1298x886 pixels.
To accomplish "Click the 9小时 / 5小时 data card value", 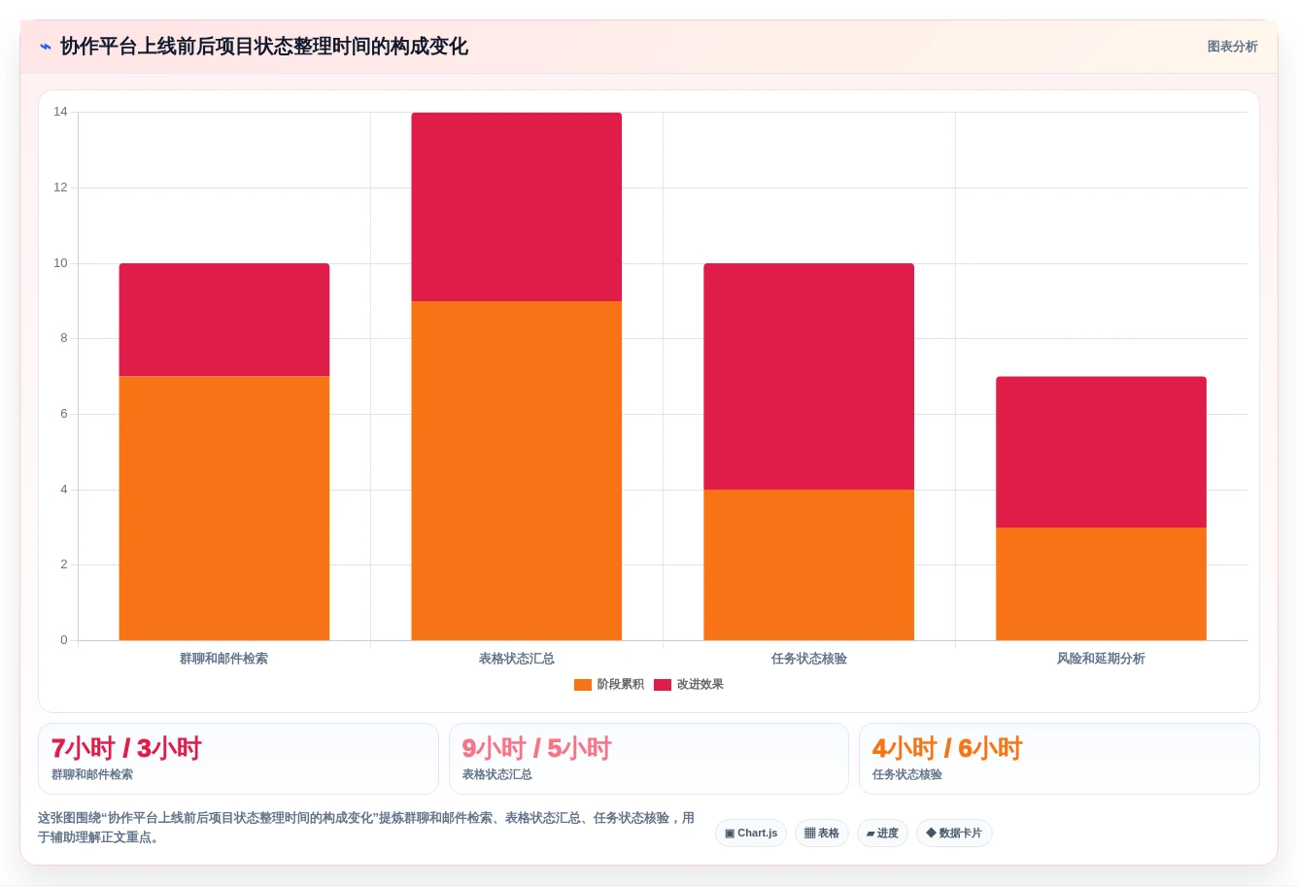I will (x=537, y=749).
